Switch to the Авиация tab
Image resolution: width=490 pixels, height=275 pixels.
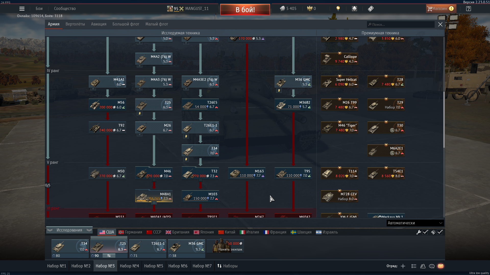(99, 24)
